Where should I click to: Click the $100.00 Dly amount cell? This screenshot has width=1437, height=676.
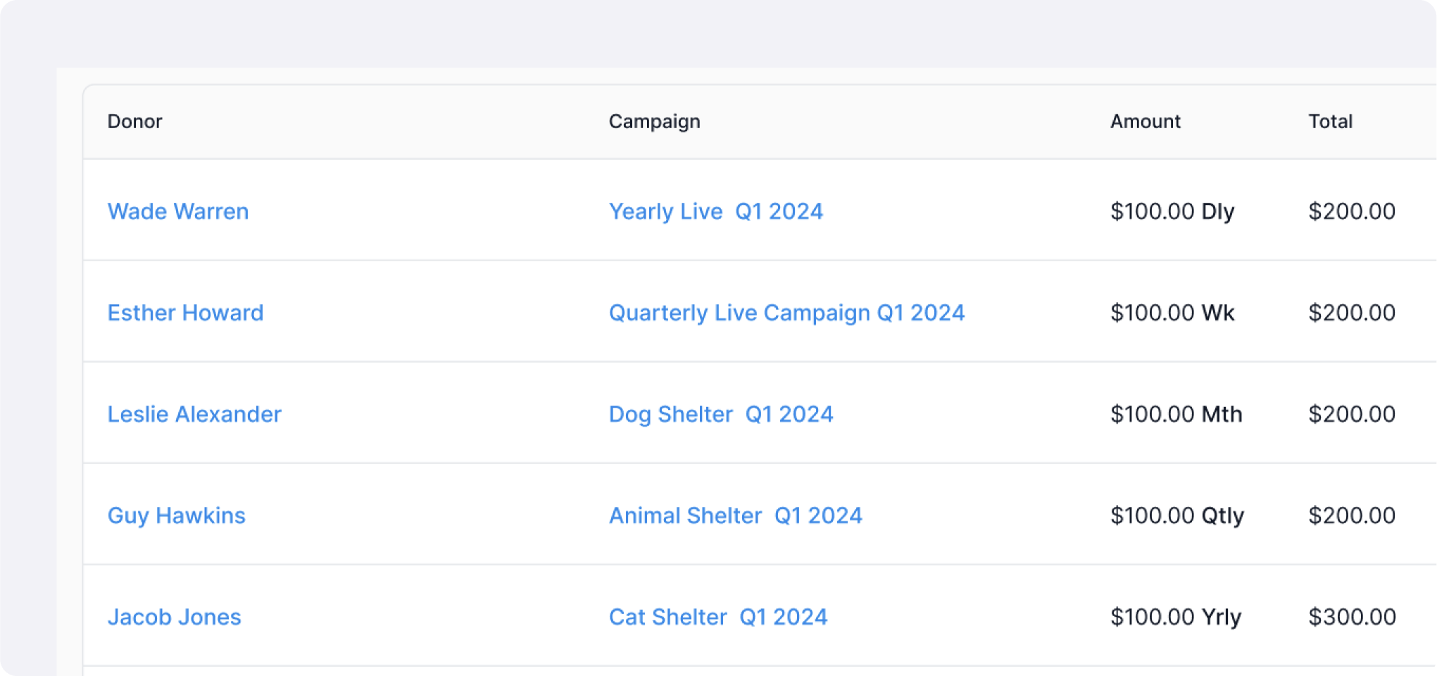point(1172,211)
